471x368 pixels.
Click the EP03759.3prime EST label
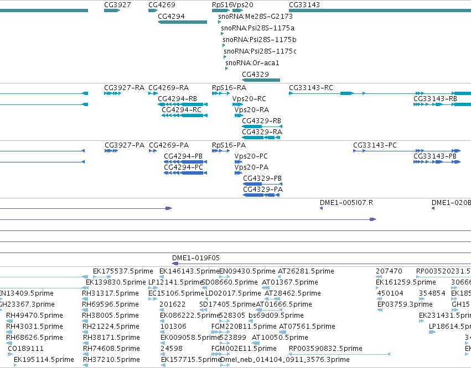(405, 304)
